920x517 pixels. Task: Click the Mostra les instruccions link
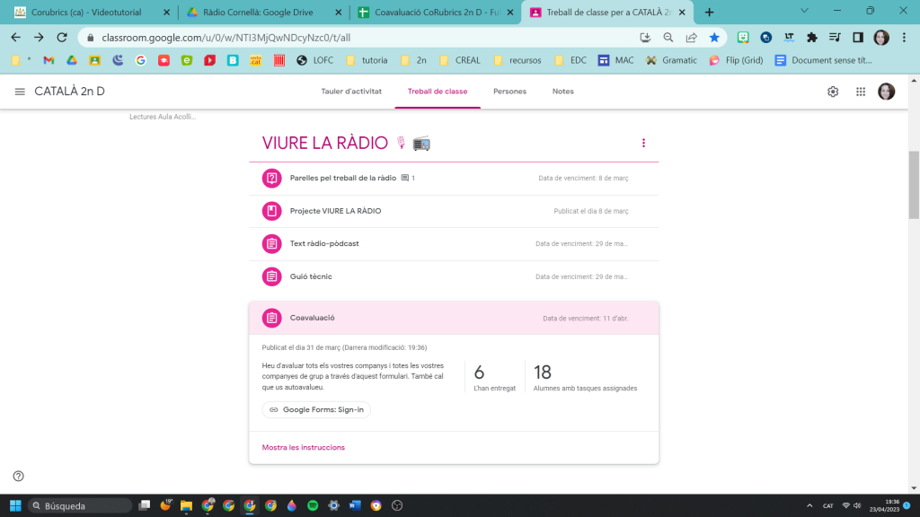303,447
